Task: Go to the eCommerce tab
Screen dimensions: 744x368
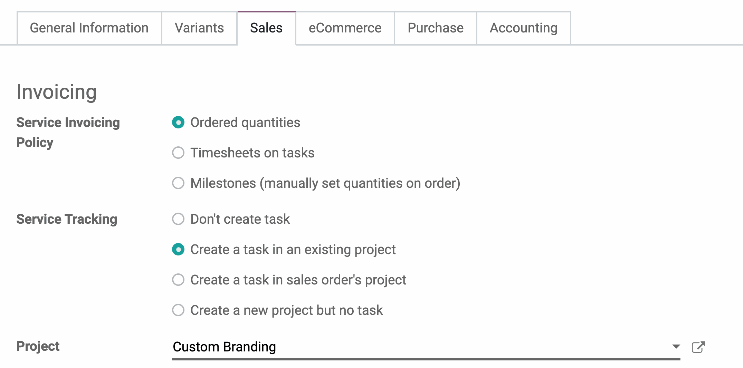Action: (345, 28)
